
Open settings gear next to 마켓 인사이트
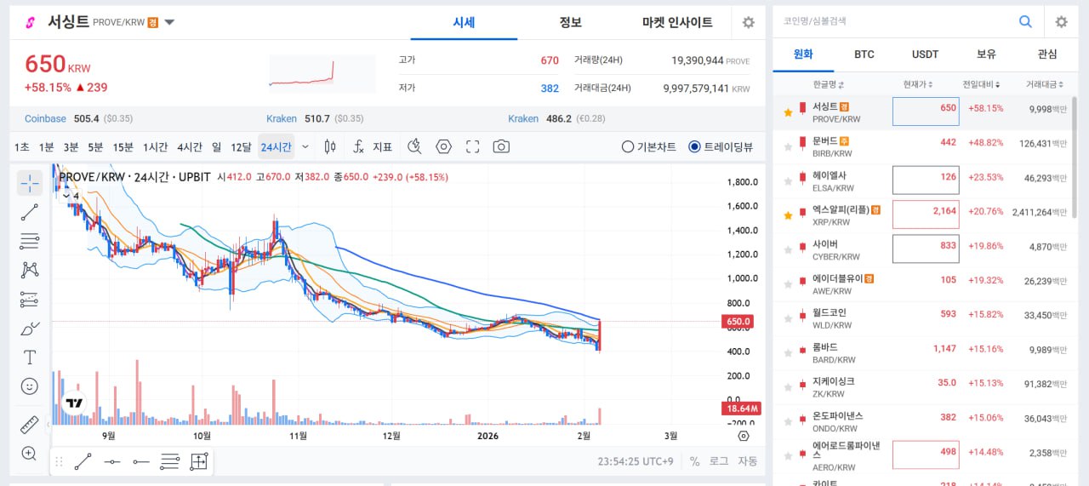click(x=748, y=23)
